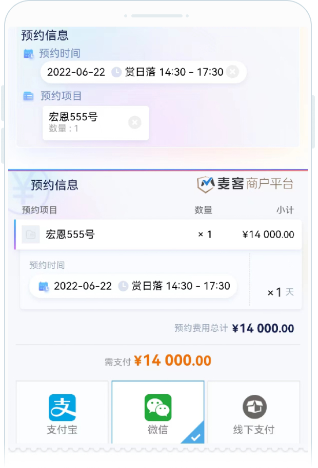Click the calendar icon beside 预约时间 label

click(29, 53)
